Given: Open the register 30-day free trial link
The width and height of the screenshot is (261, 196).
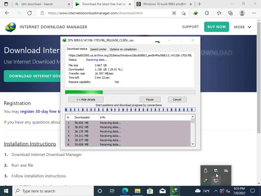Looking at the screenshot, I should (41, 111).
